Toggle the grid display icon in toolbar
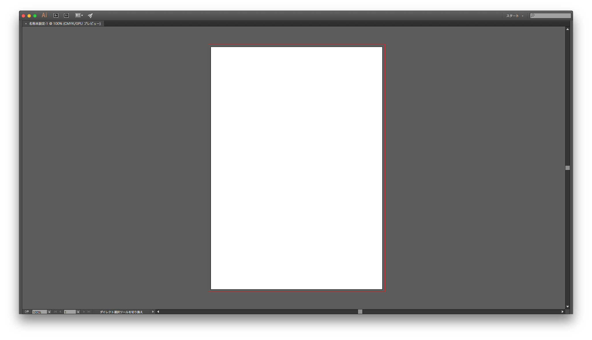This screenshot has width=592, height=340. 78,15
